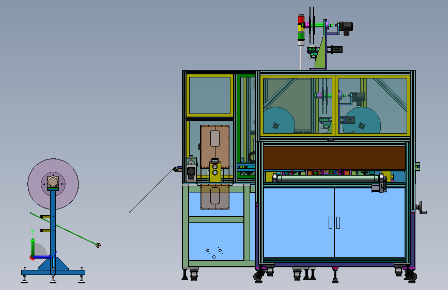
Task: Click the black latch between the upper windows
Action: tap(331, 139)
